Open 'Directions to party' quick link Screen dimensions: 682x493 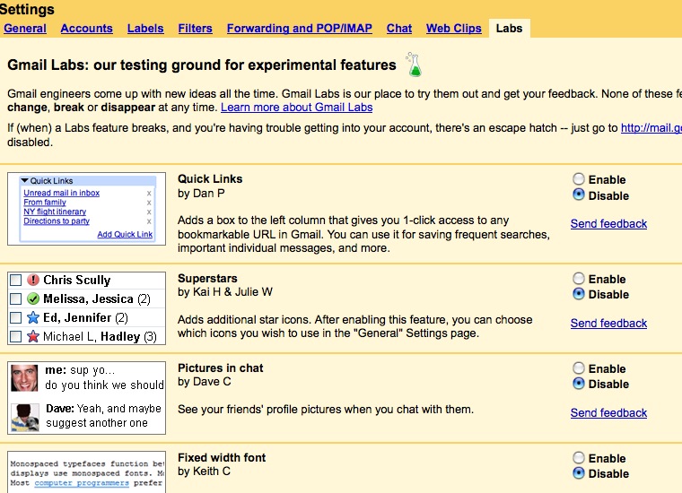[57, 221]
